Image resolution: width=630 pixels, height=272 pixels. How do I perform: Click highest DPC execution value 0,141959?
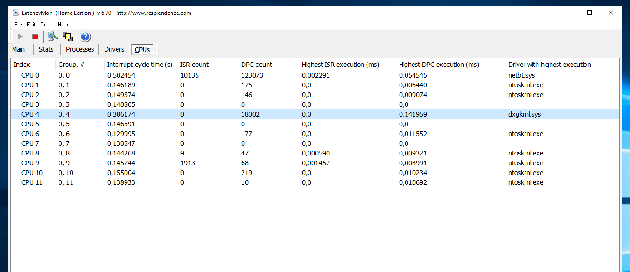click(413, 114)
